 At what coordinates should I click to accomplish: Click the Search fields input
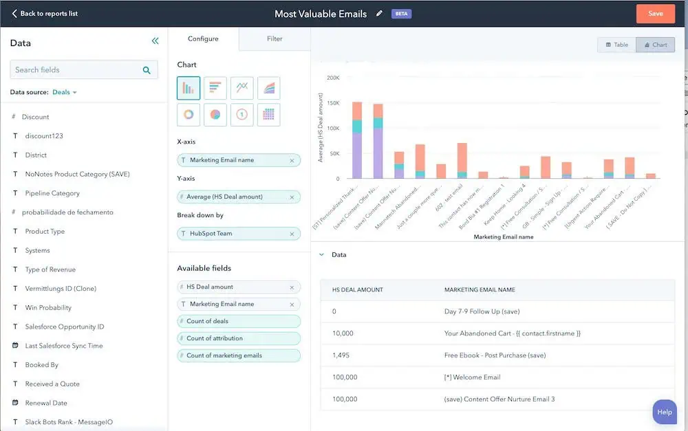[84, 69]
